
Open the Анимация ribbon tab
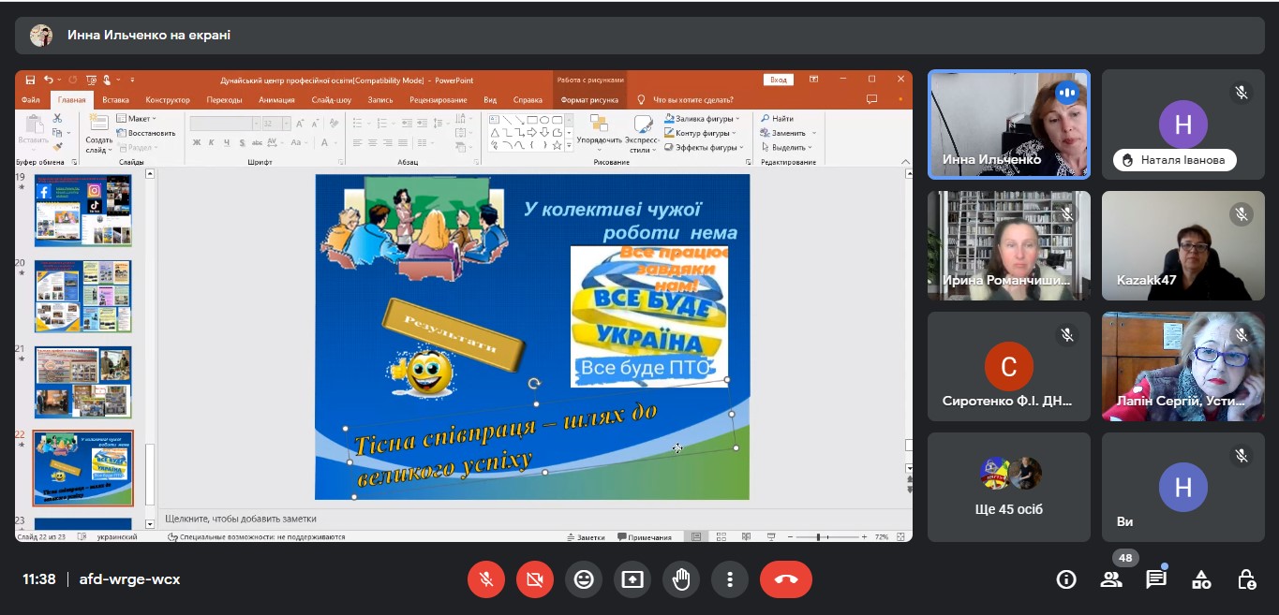click(276, 100)
